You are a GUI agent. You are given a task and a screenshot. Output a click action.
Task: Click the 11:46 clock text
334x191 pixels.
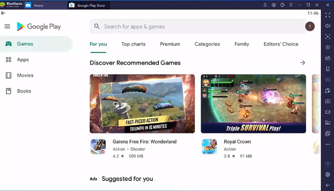[313, 13]
